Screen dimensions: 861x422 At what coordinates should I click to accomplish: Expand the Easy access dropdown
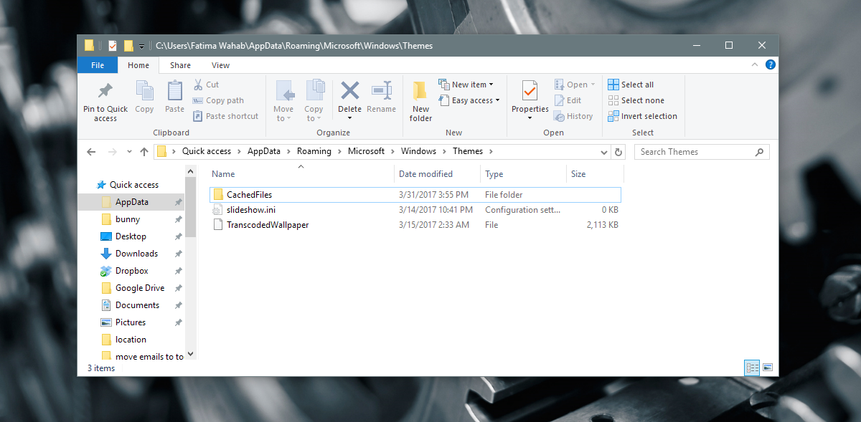(497, 100)
